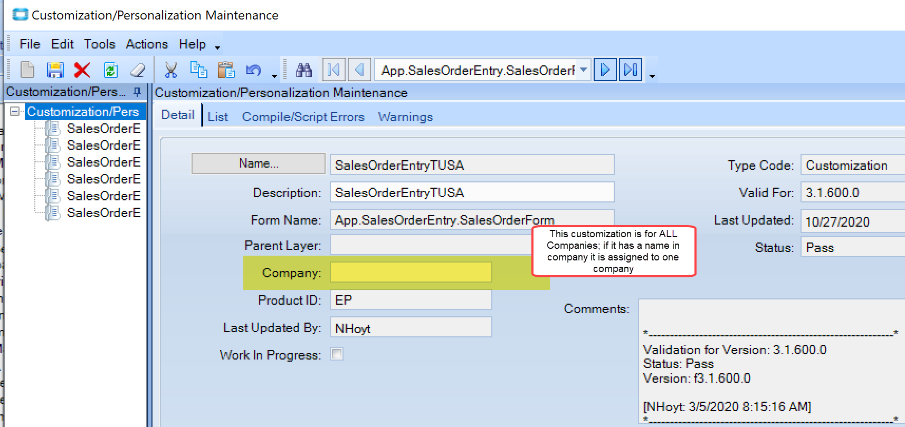Open the Tools menu

coord(100,44)
